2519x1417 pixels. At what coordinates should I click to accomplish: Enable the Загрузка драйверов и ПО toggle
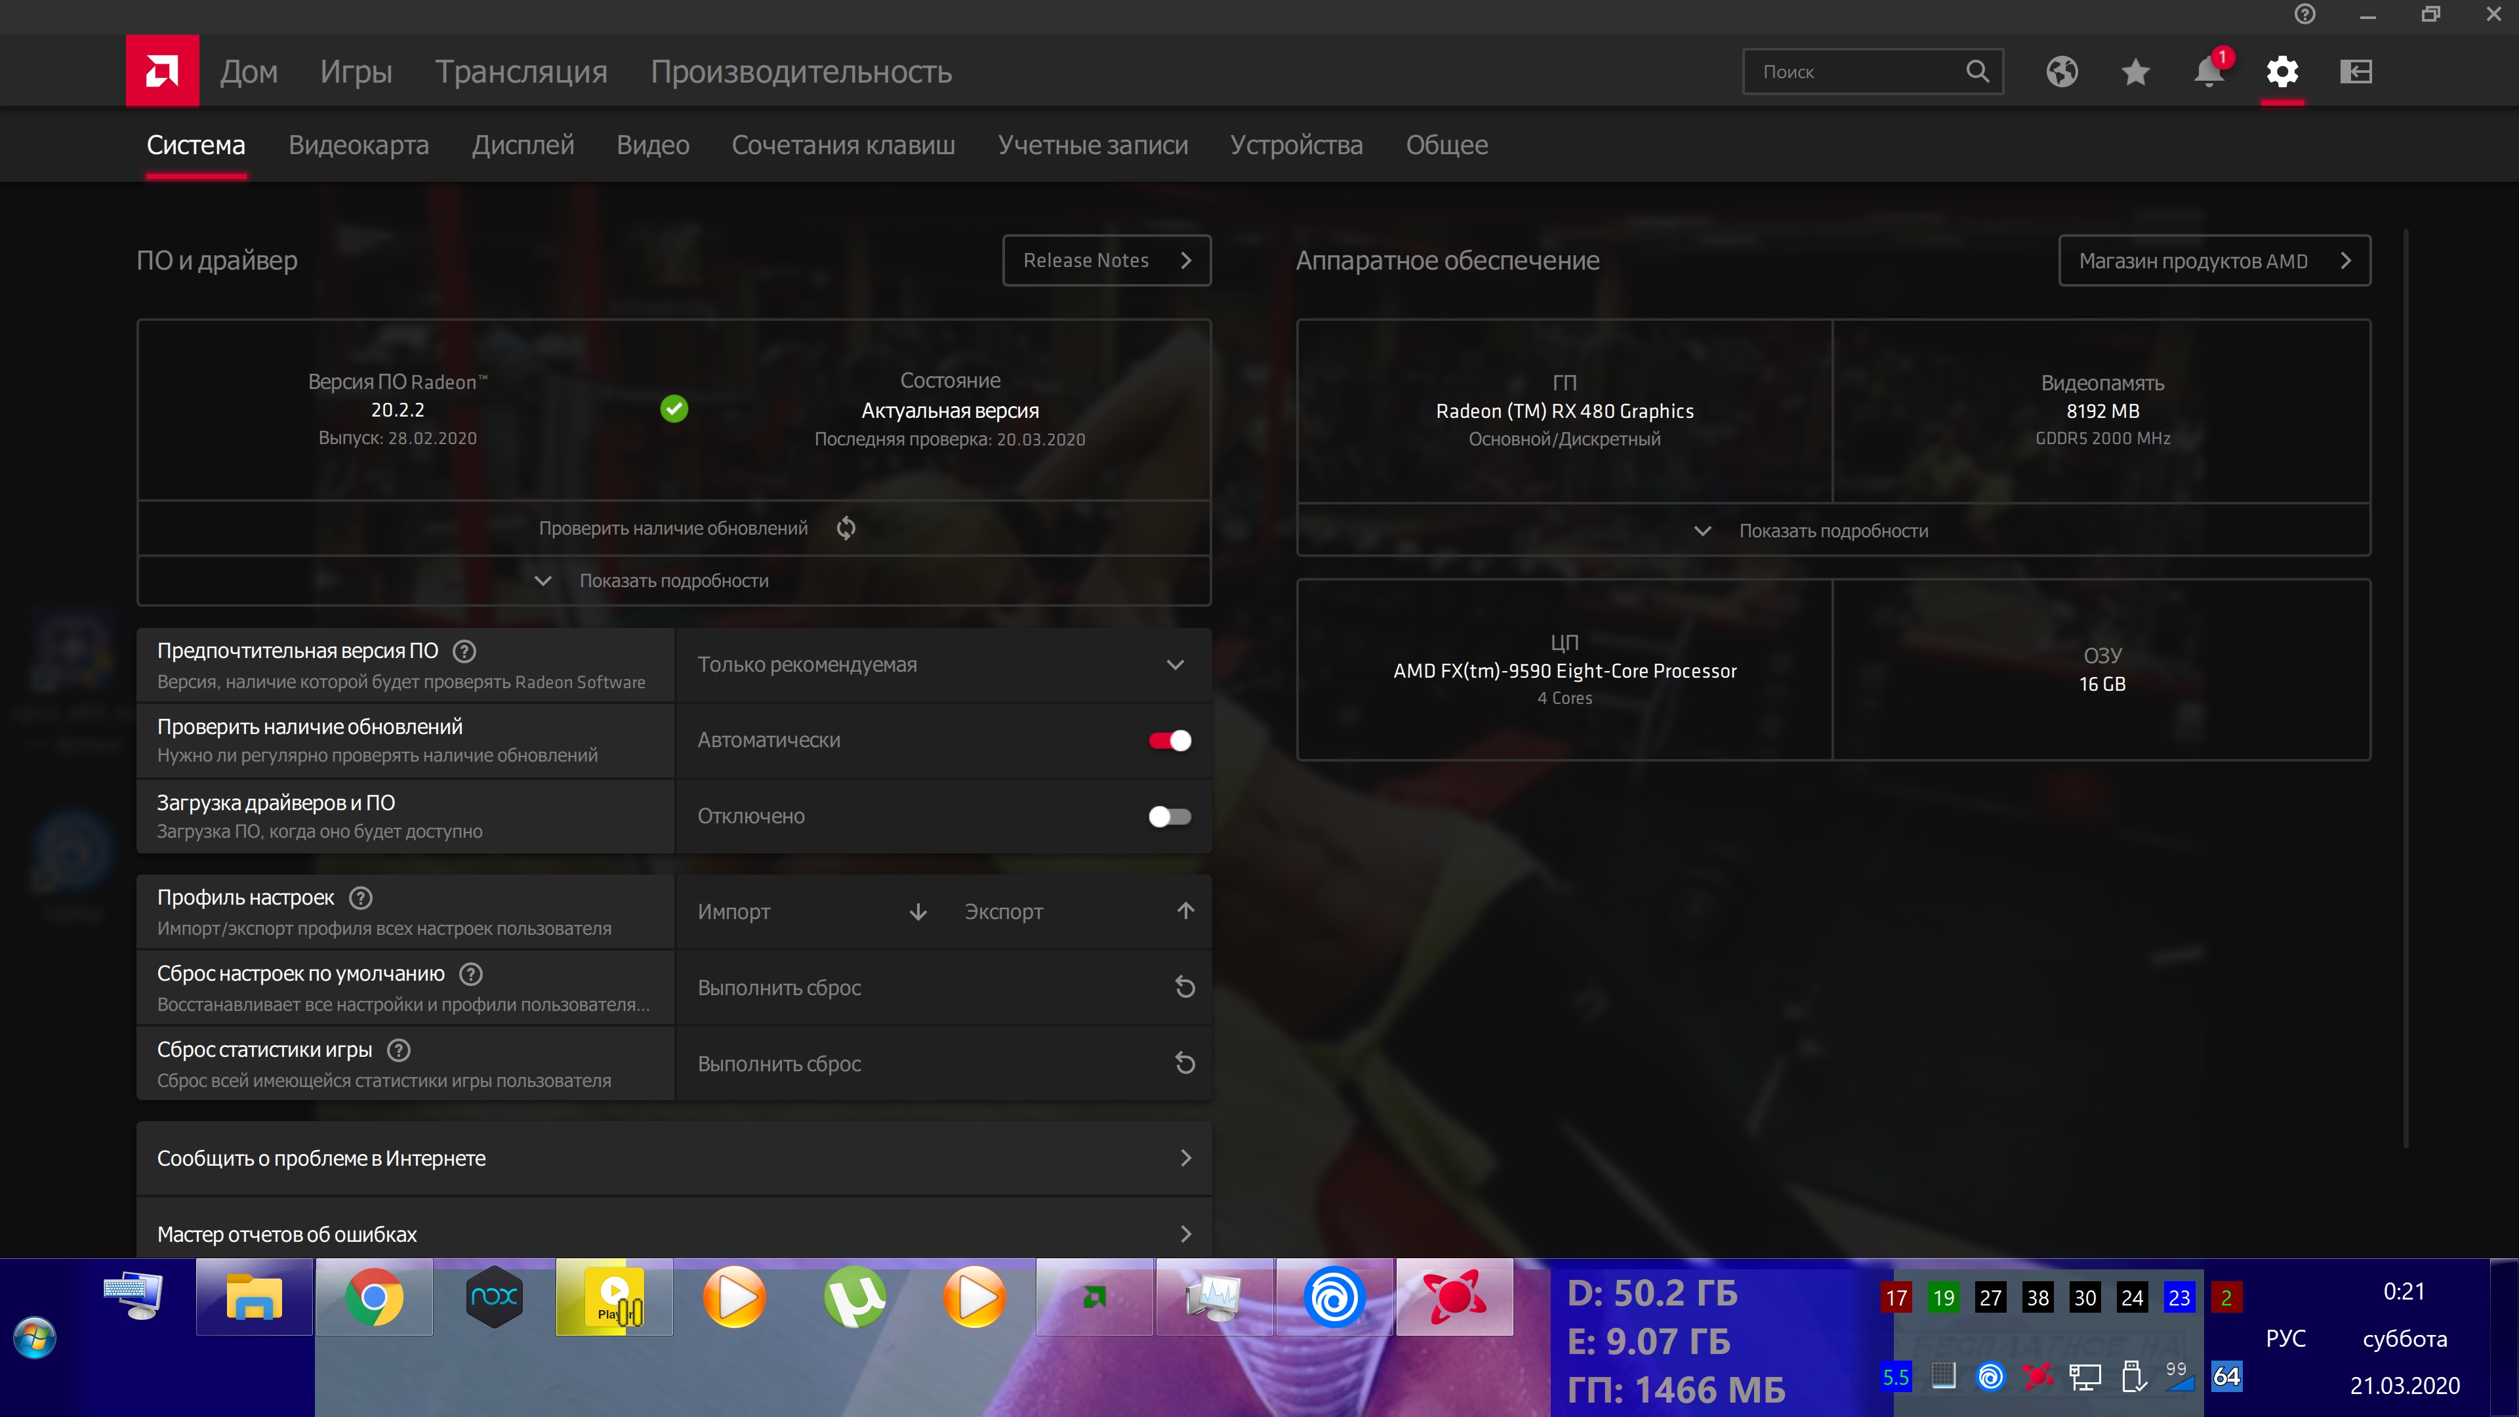1170,817
